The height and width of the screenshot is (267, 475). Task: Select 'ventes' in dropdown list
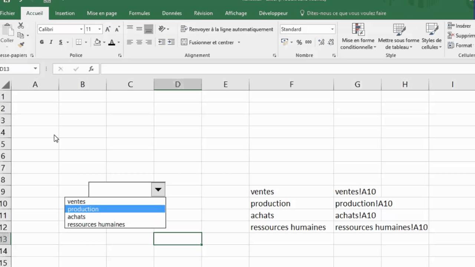click(x=115, y=201)
